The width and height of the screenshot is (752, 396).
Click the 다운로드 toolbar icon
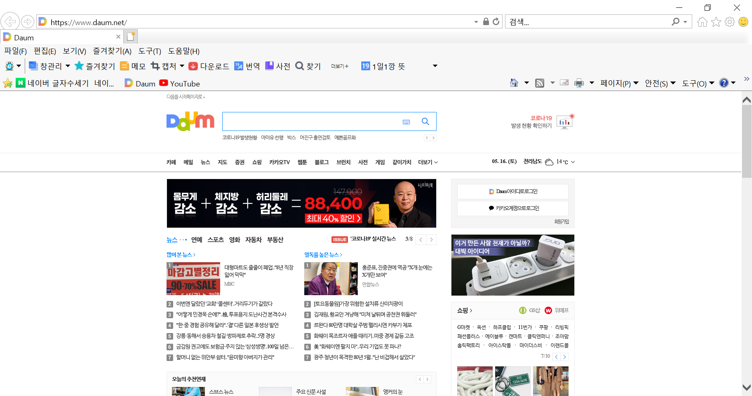209,66
